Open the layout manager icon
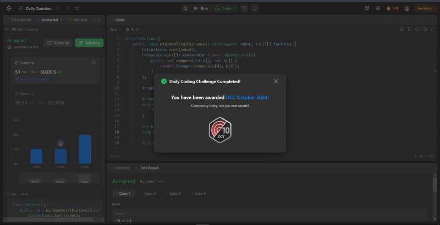This screenshot has height=225, width=440. click(x=367, y=8)
